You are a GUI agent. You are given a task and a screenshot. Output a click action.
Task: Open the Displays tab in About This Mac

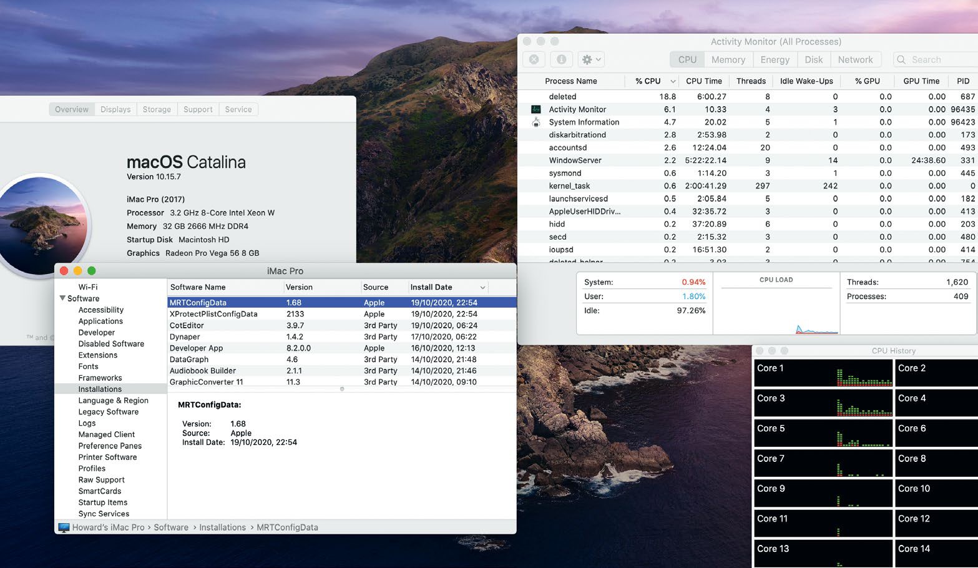point(115,109)
